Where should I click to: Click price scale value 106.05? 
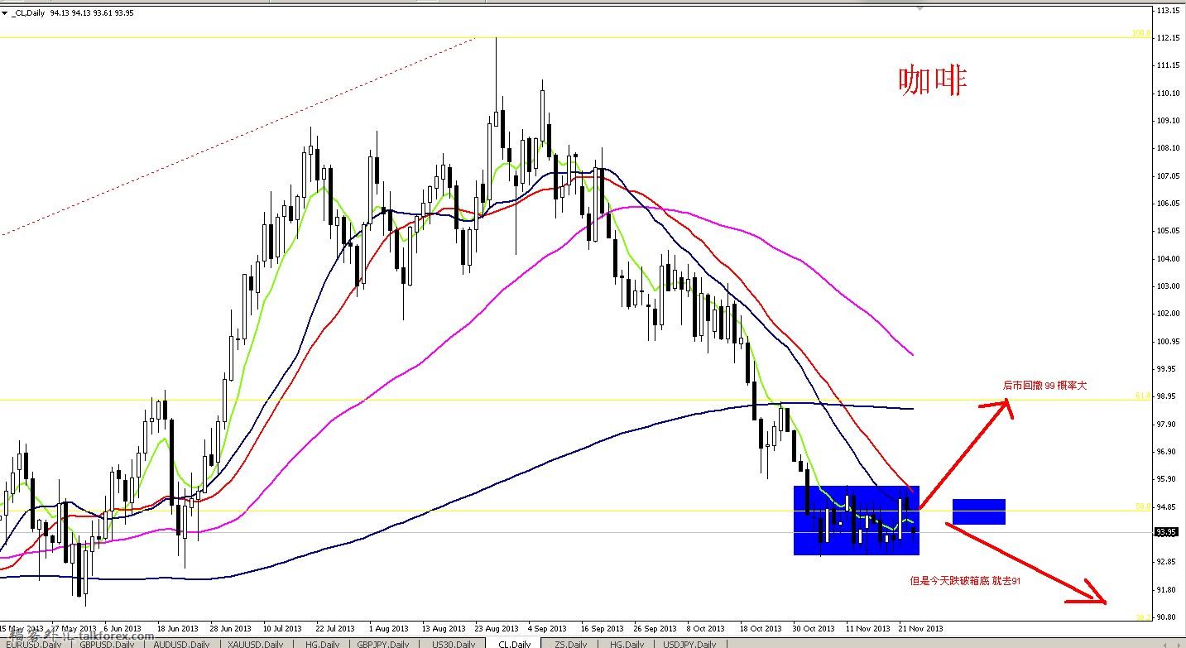1168,203
